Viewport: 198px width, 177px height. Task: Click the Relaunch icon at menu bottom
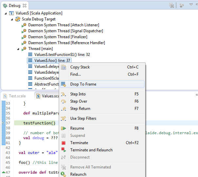(x=64, y=174)
